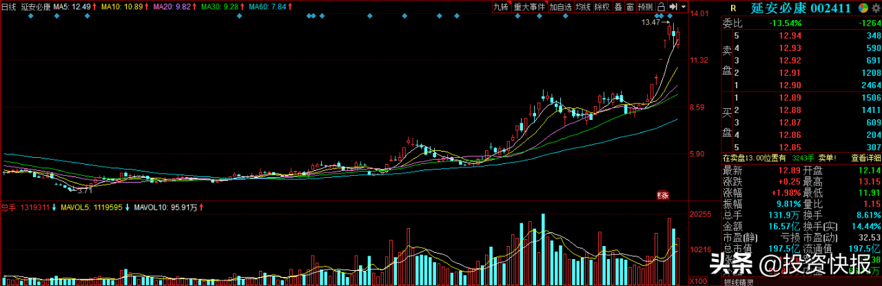Click the 叠 overlay chart button
882x286 pixels.
(x=618, y=6)
